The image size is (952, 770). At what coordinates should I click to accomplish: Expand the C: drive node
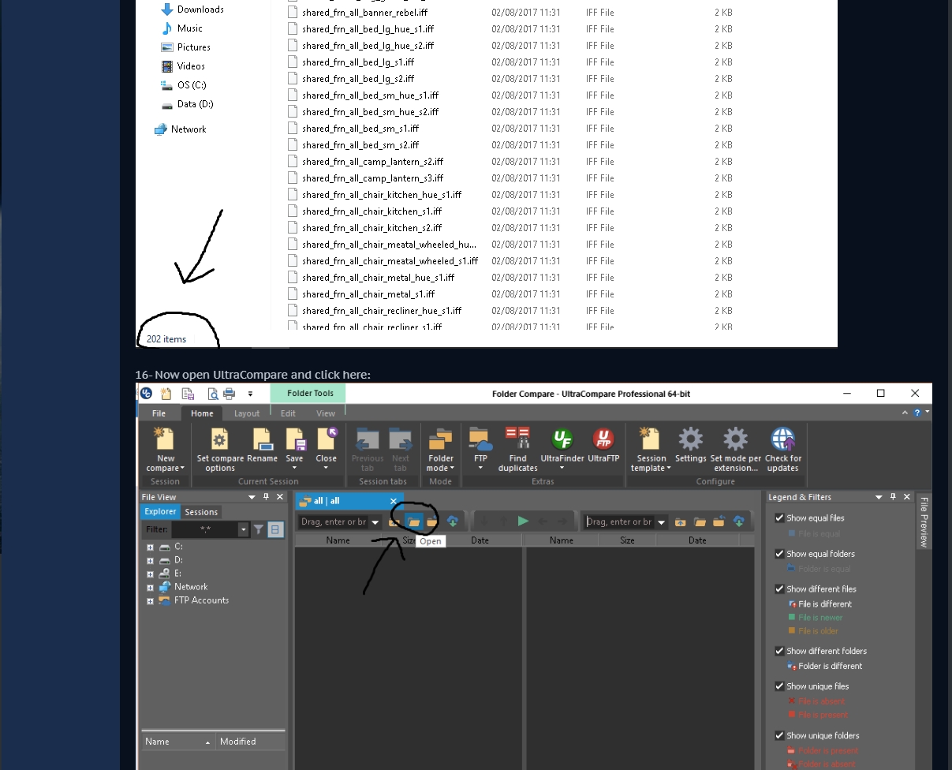click(x=150, y=547)
